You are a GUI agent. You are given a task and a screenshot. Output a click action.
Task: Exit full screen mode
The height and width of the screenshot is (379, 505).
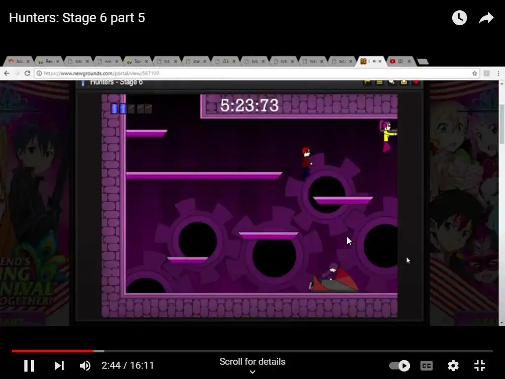tap(480, 366)
